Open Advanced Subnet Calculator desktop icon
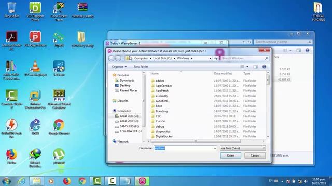332x186 pixels. click(59, 99)
